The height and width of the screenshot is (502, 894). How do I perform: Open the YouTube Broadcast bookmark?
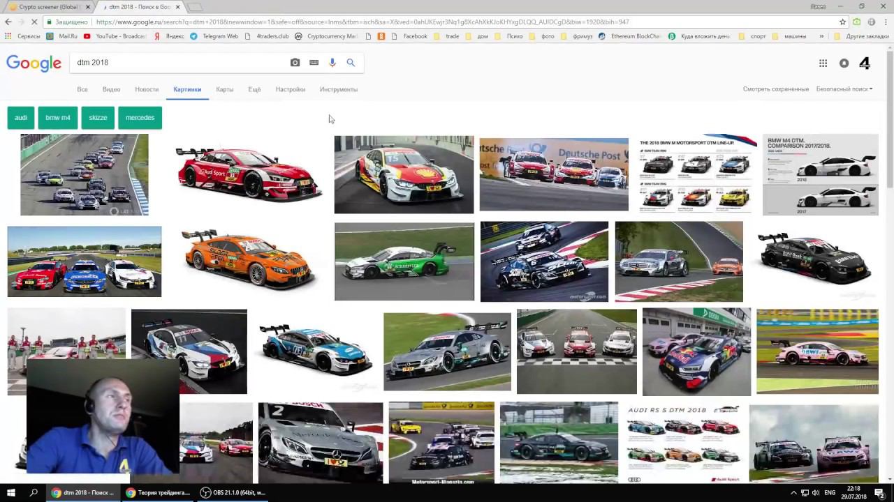(x=115, y=36)
